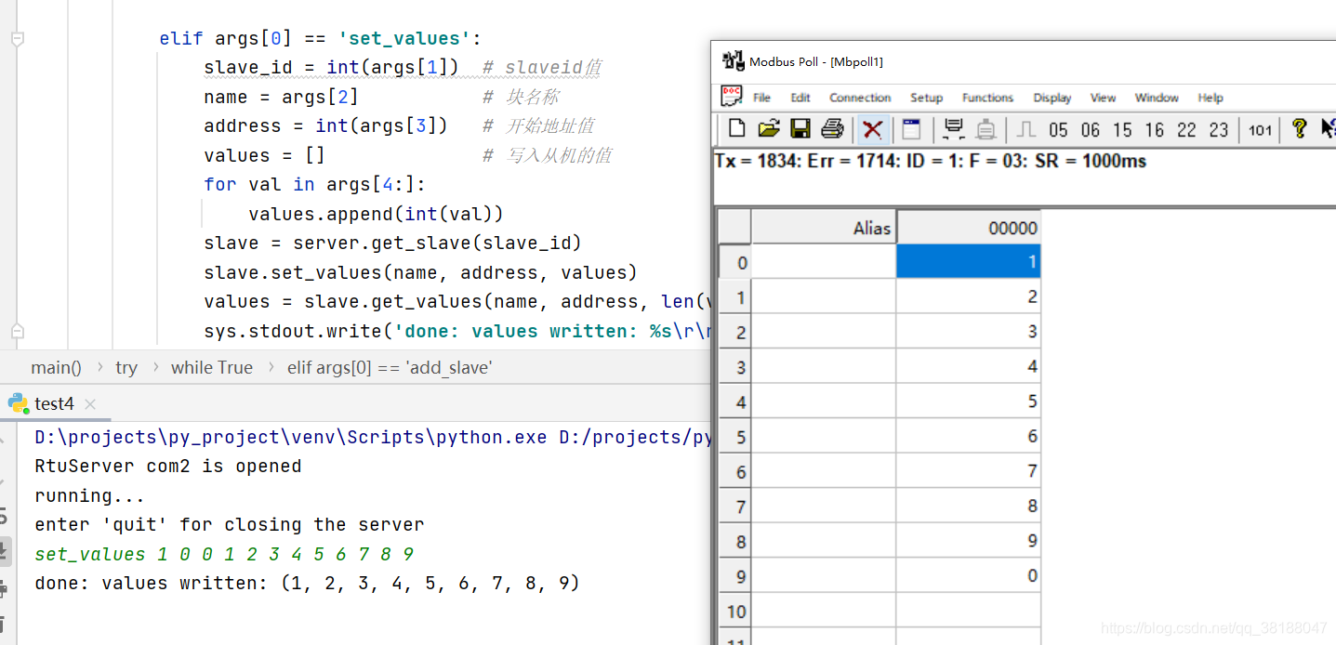Click the greyed-out quick connect icon
Image resolution: width=1336 pixels, height=645 pixels.
pyautogui.click(x=985, y=129)
